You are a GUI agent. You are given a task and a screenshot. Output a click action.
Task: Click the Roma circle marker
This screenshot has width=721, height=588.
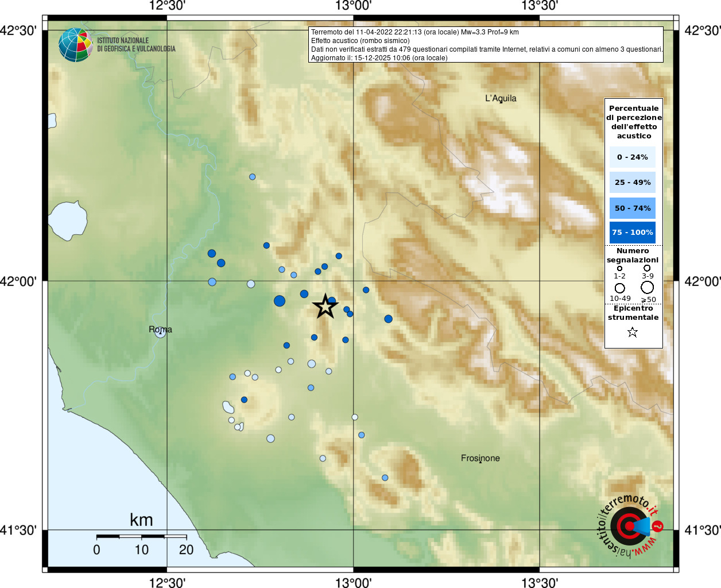[x=160, y=332]
